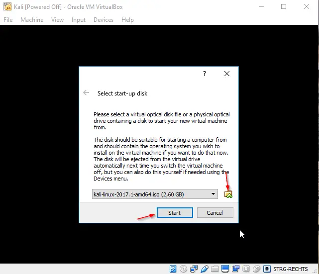Viewport: 319px width, 274px height.
Task: Open the Help menu
Action: click(x=127, y=20)
